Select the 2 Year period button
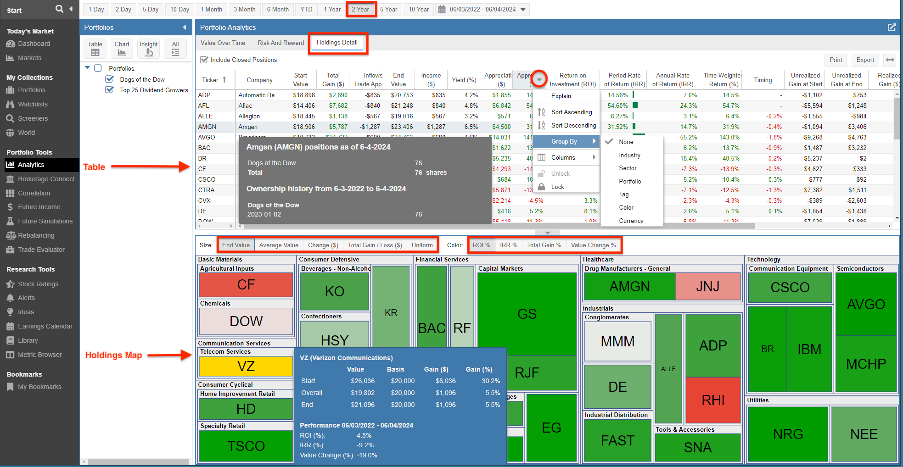The width and height of the screenshot is (903, 467). tap(360, 9)
